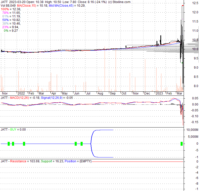Click the Stoxline.com copyright text
Image resolution: width=199 pixels, height=191 pixels.
[x=119, y=2]
